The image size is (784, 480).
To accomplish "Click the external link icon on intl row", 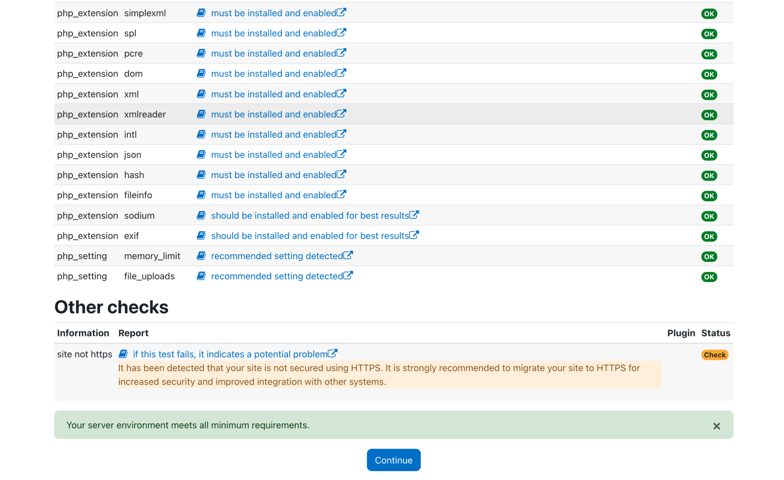I will point(342,134).
